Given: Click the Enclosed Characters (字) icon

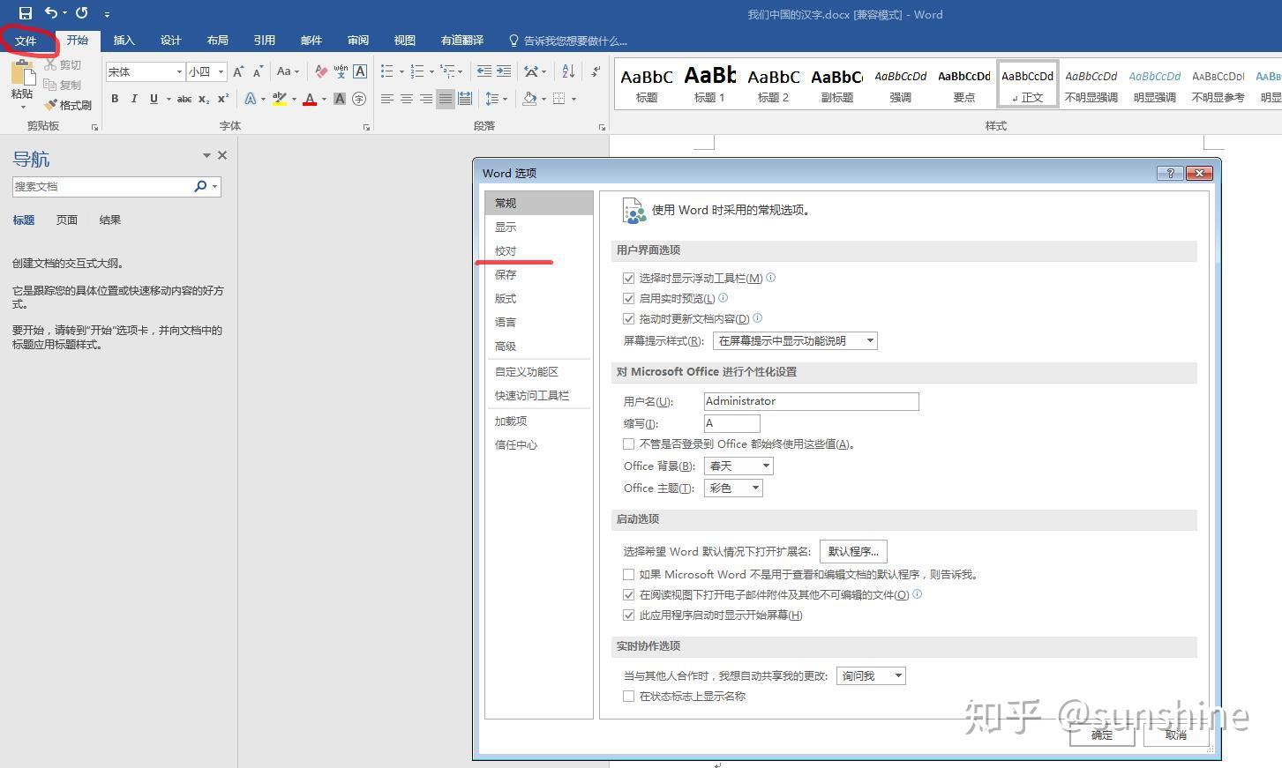Looking at the screenshot, I should pyautogui.click(x=359, y=99).
